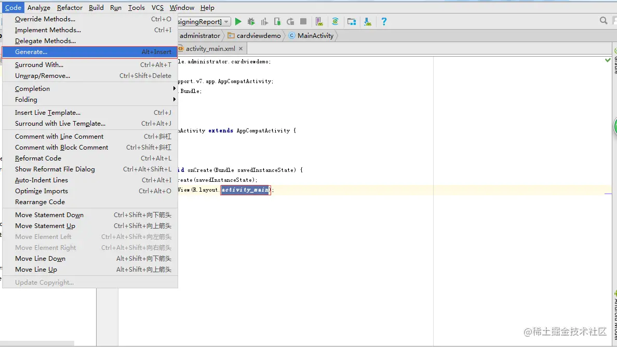Screen dimensions: 617x347
Task: Open the AVD Manager icon
Action: click(x=319, y=22)
